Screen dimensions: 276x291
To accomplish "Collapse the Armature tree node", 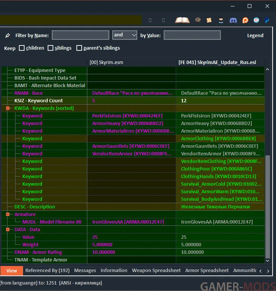I will coord(8,214).
